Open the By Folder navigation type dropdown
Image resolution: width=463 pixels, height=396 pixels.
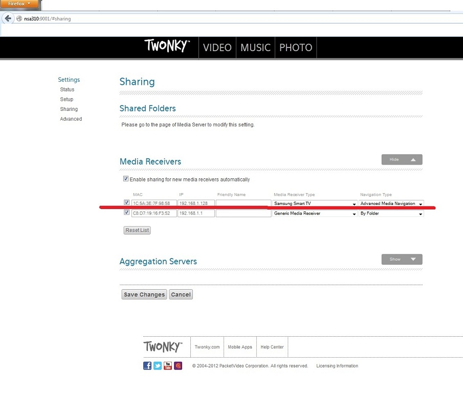point(391,214)
